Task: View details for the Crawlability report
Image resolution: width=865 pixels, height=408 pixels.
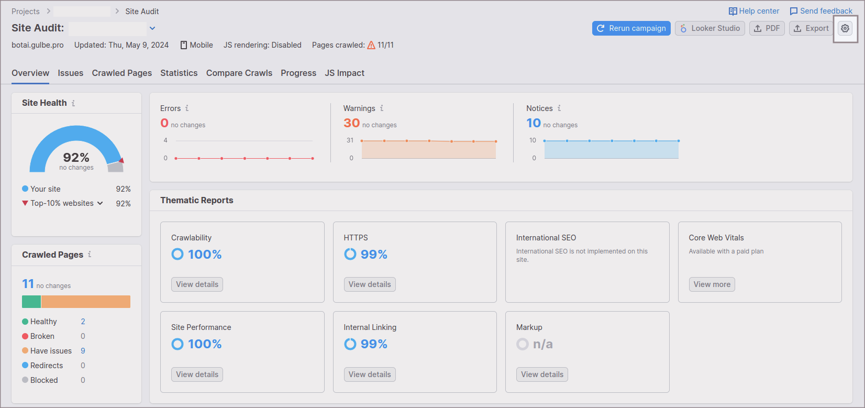Action: (x=197, y=284)
